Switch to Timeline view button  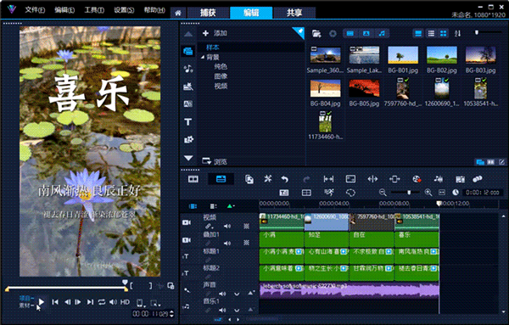pyautogui.click(x=221, y=179)
